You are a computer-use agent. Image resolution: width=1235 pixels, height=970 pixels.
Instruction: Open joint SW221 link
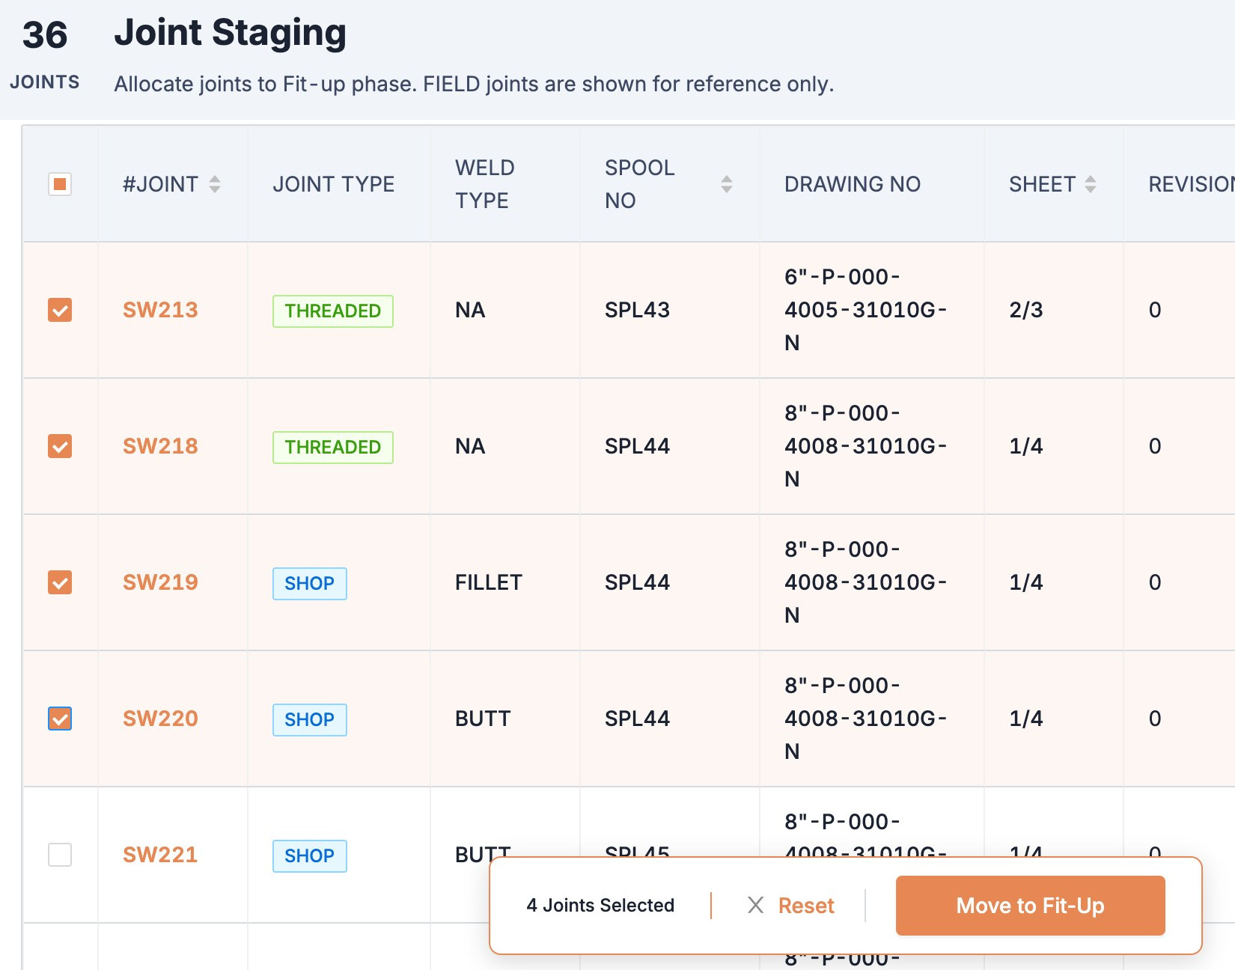click(160, 855)
